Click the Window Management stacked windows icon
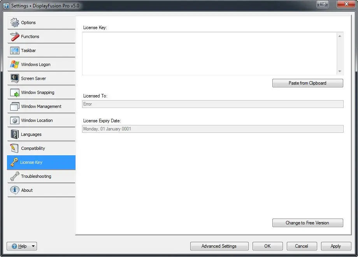This screenshot has width=358, height=257. [x=15, y=106]
